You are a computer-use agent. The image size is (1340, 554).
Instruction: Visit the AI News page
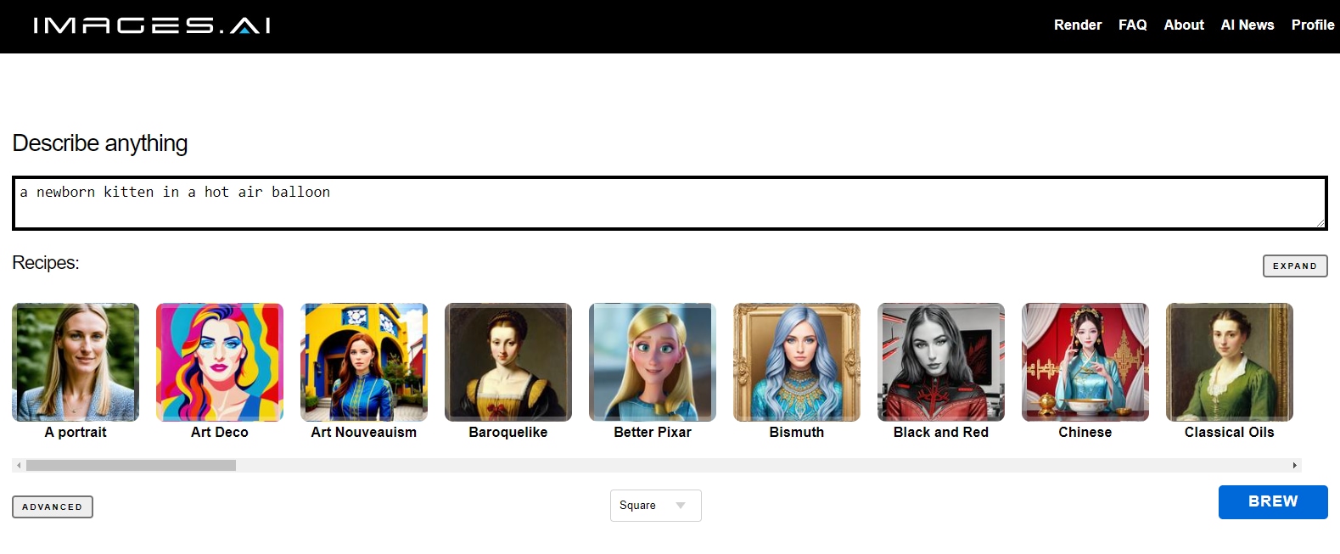1247,25
